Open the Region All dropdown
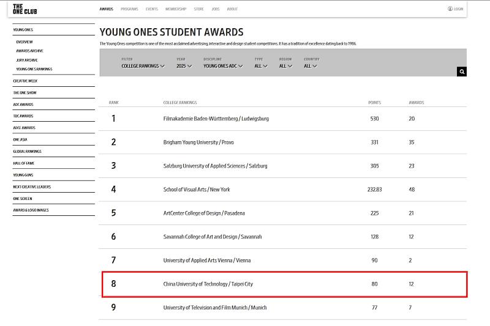 pos(285,66)
